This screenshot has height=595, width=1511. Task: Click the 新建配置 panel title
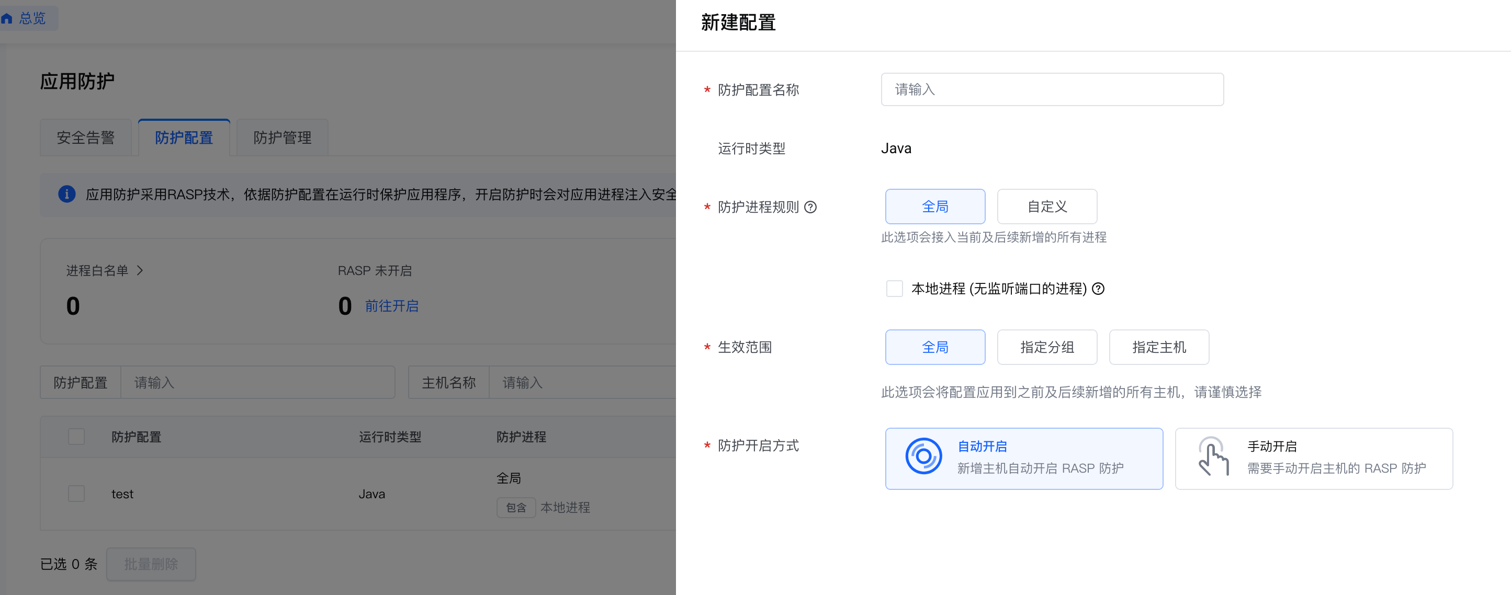tap(738, 23)
